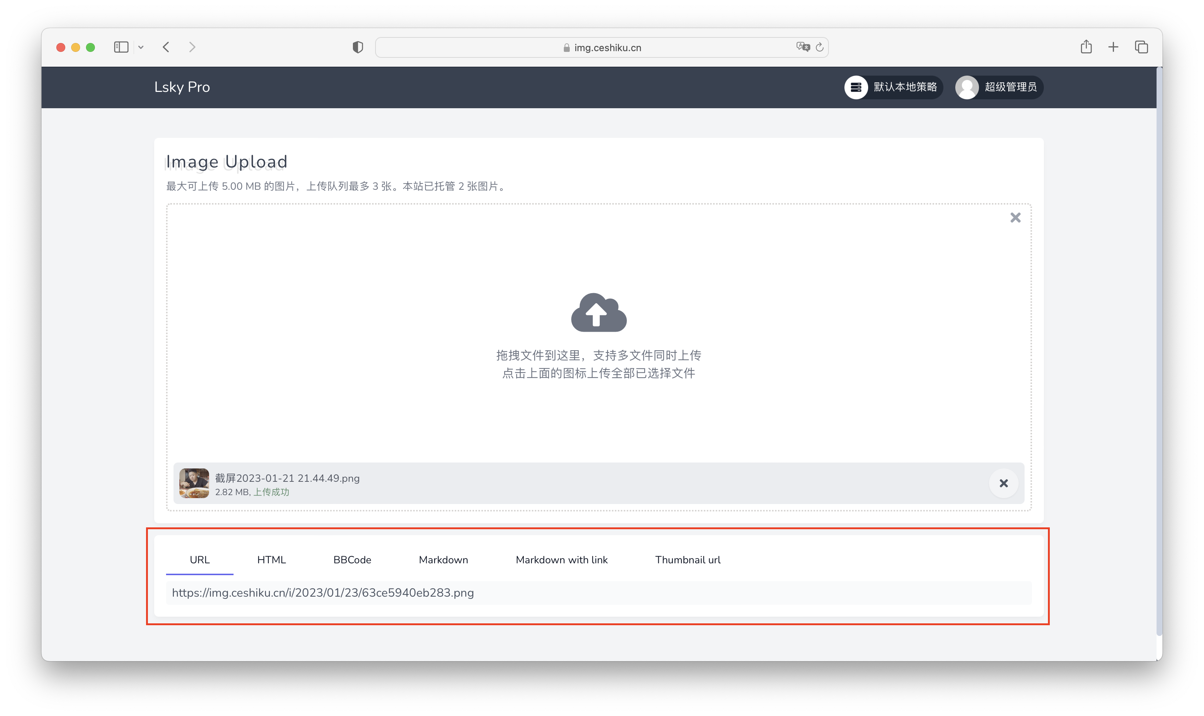
Task: Open the uploaded screenshot thumbnail
Action: [x=194, y=483]
